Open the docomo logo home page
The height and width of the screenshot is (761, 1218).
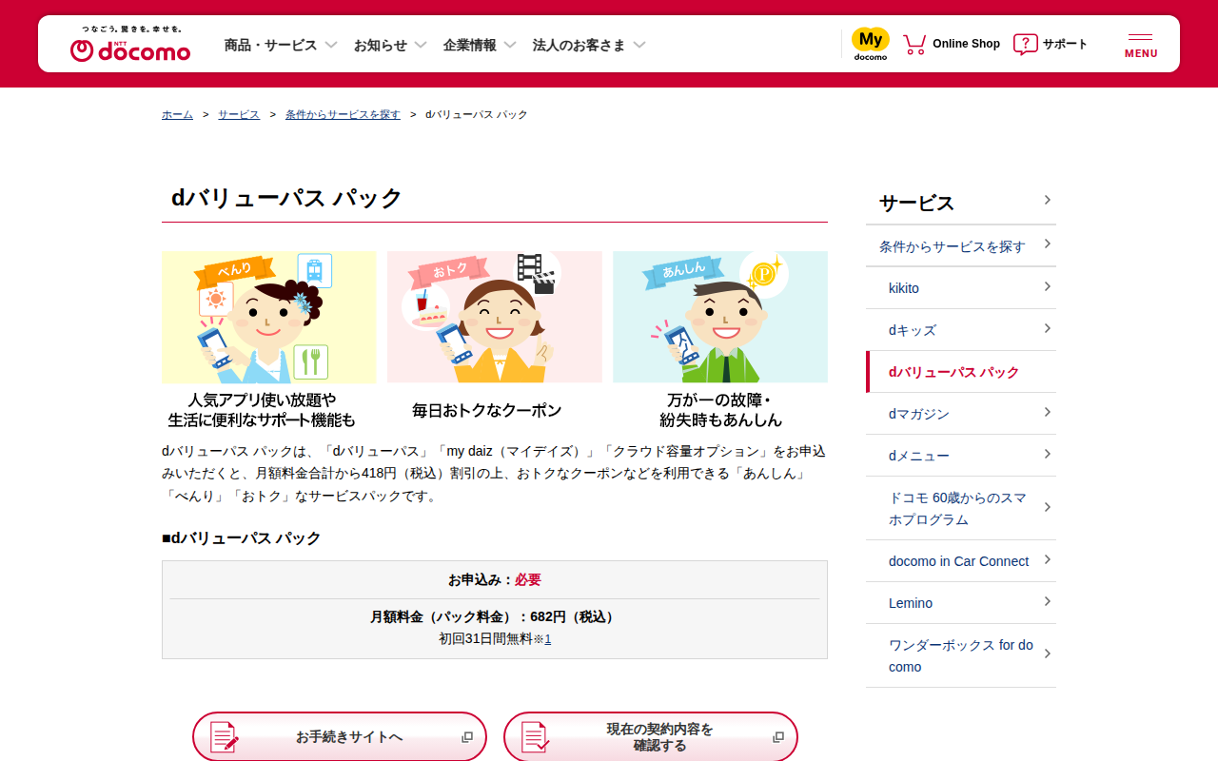pyautogui.click(x=130, y=44)
